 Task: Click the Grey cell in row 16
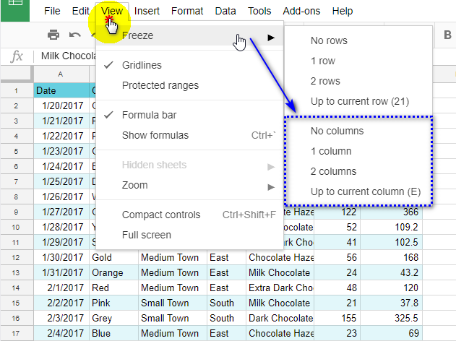point(113,318)
